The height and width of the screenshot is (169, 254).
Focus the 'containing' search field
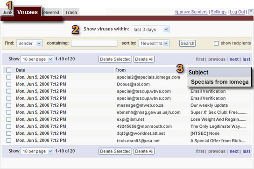click(94, 44)
